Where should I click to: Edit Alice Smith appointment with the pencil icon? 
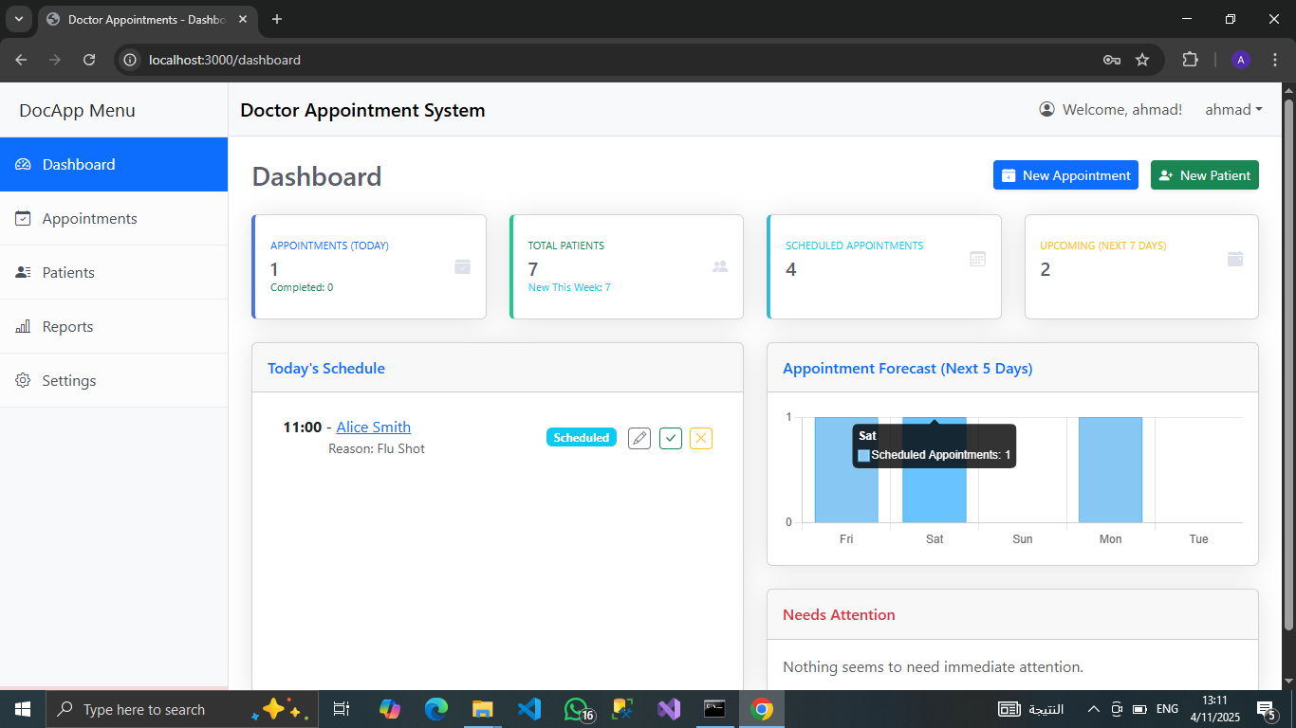coord(639,438)
